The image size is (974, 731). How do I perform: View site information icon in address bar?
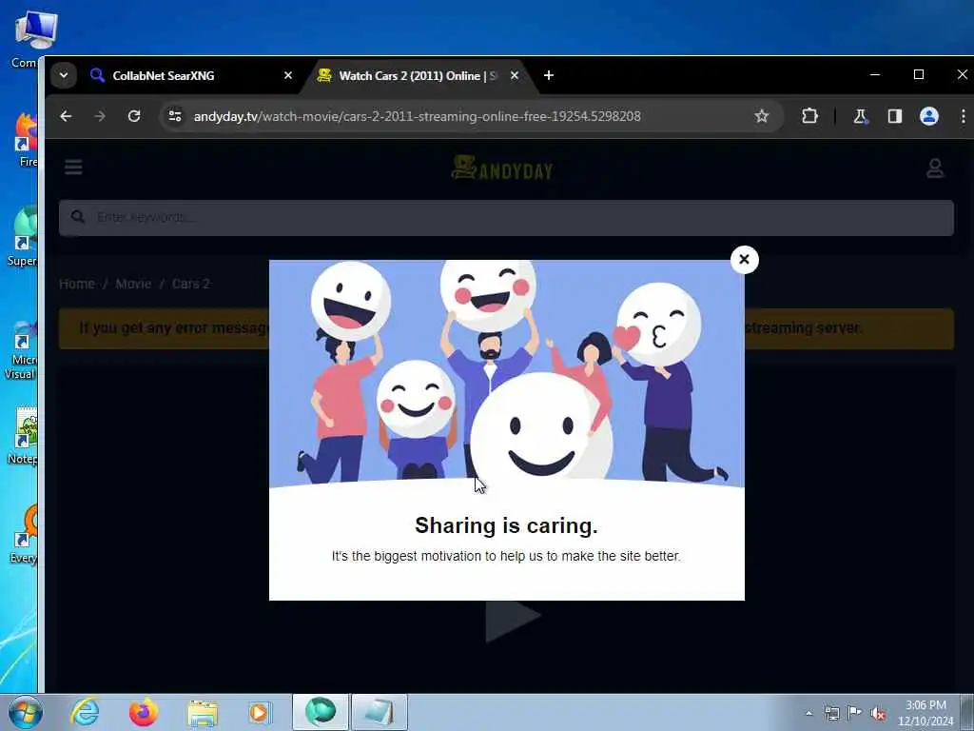175,116
